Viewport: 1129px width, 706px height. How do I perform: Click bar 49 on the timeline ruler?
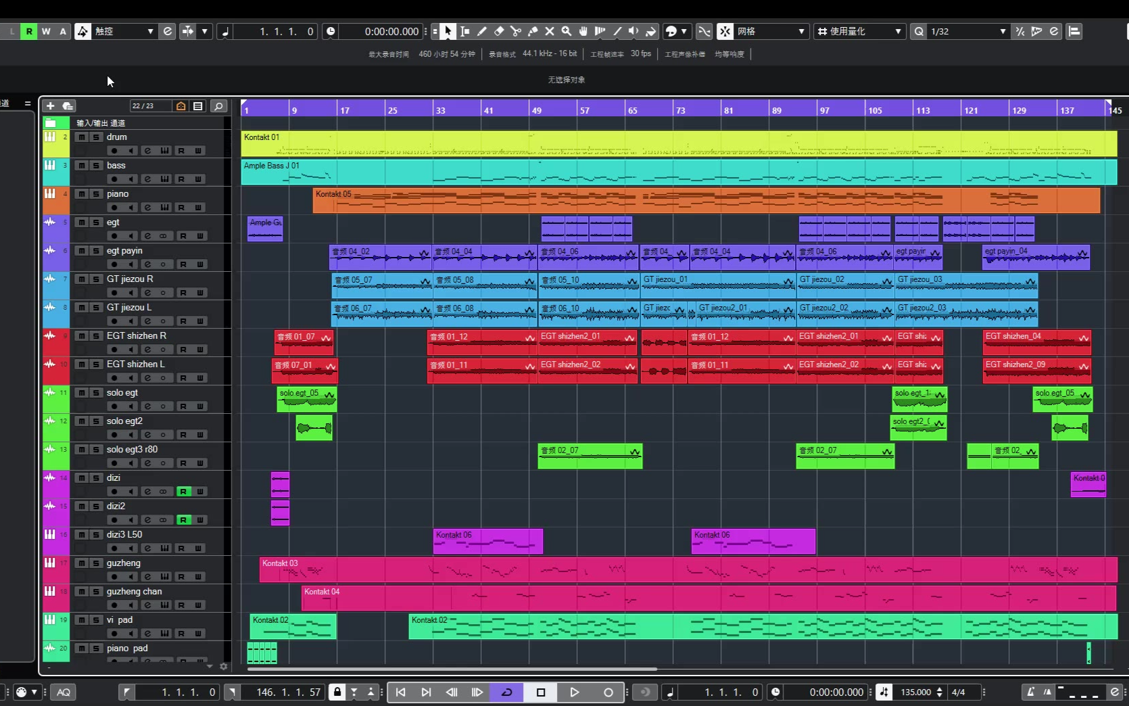coord(536,110)
